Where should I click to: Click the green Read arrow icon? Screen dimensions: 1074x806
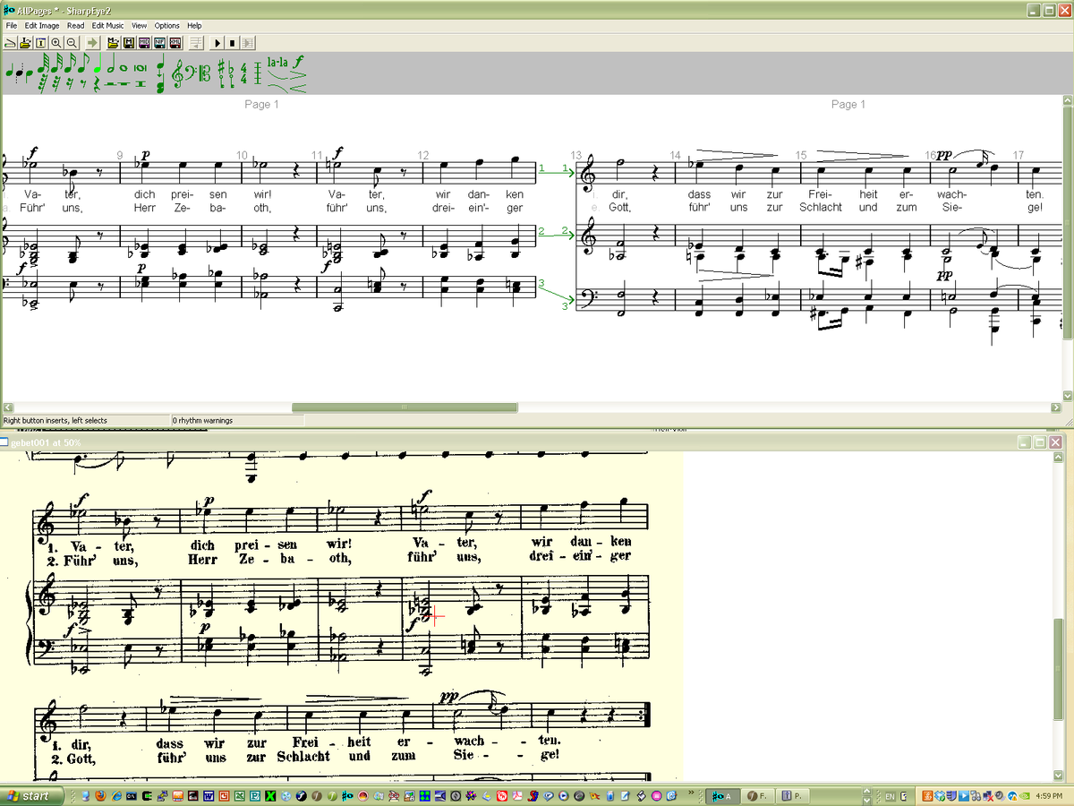92,43
